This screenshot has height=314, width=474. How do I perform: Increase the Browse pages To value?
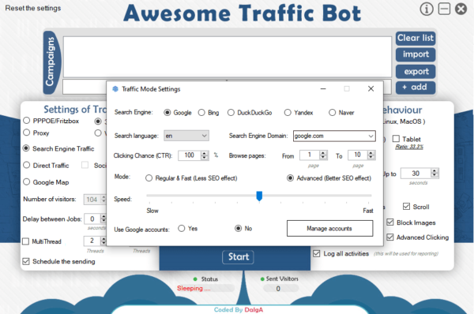click(x=371, y=153)
